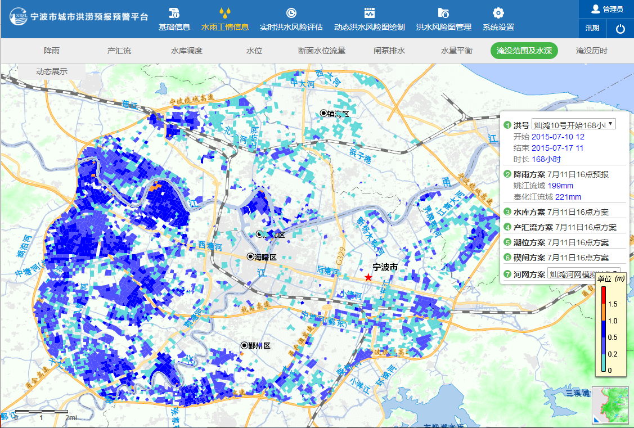Click the 动态展示 button
The image size is (634, 428).
click(52, 71)
